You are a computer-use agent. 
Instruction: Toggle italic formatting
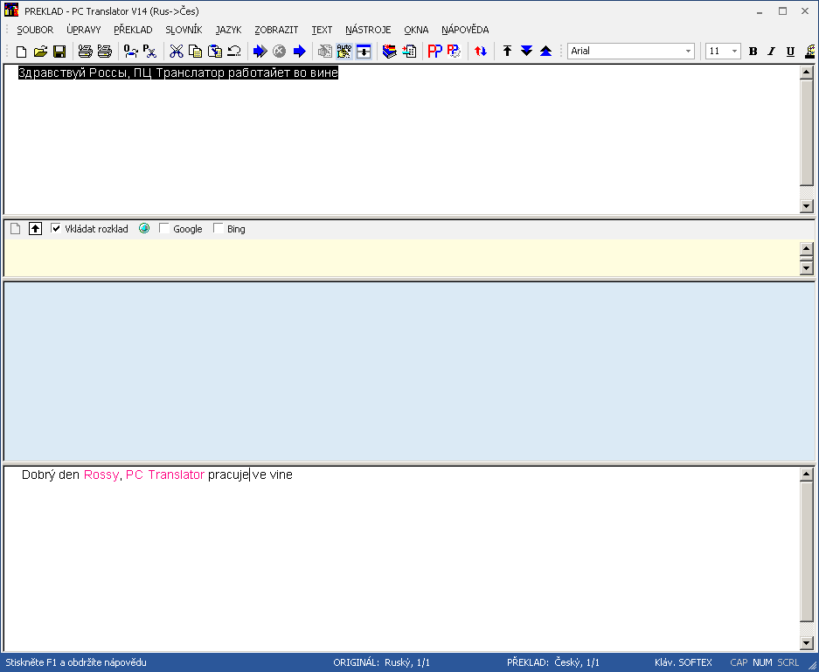click(x=772, y=52)
